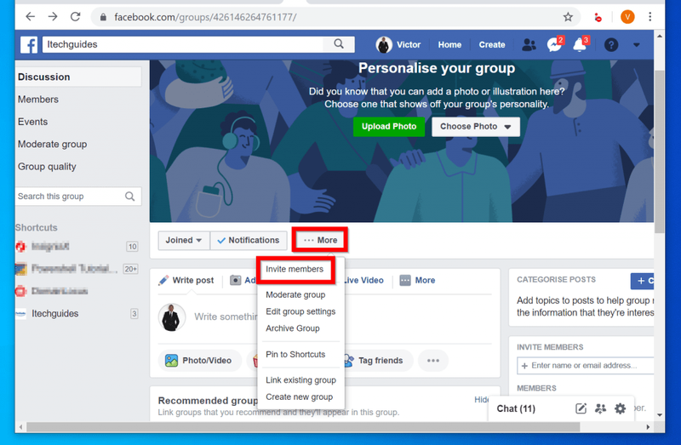Click the browser address bar URL
681x445 pixels.
click(x=205, y=17)
